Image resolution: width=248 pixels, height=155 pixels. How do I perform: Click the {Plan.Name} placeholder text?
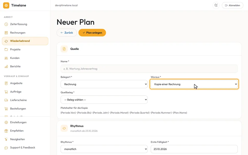click(x=180, y=113)
